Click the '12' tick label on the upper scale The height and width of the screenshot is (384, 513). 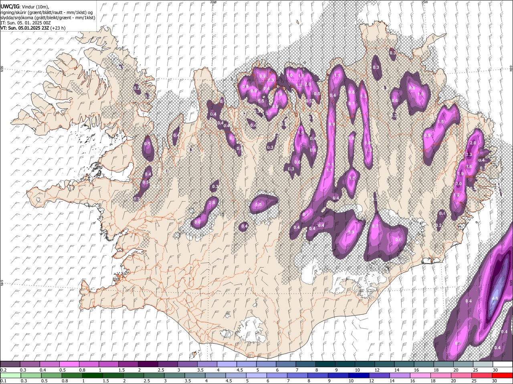tap(377, 370)
